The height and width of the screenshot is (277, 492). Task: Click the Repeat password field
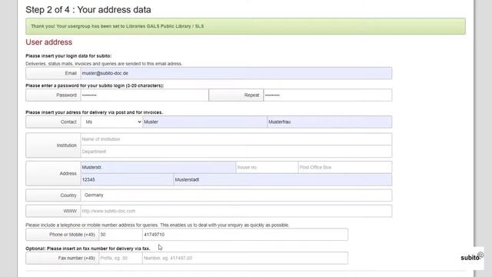point(327,95)
